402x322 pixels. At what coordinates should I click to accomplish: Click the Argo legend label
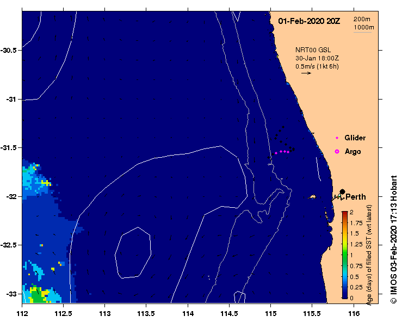353,152
